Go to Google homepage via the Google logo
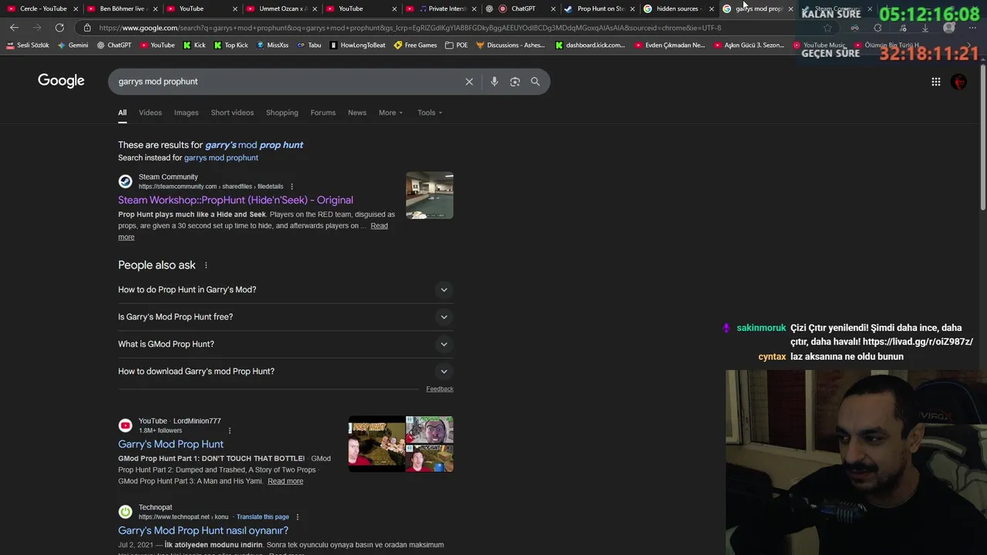 [x=61, y=81]
